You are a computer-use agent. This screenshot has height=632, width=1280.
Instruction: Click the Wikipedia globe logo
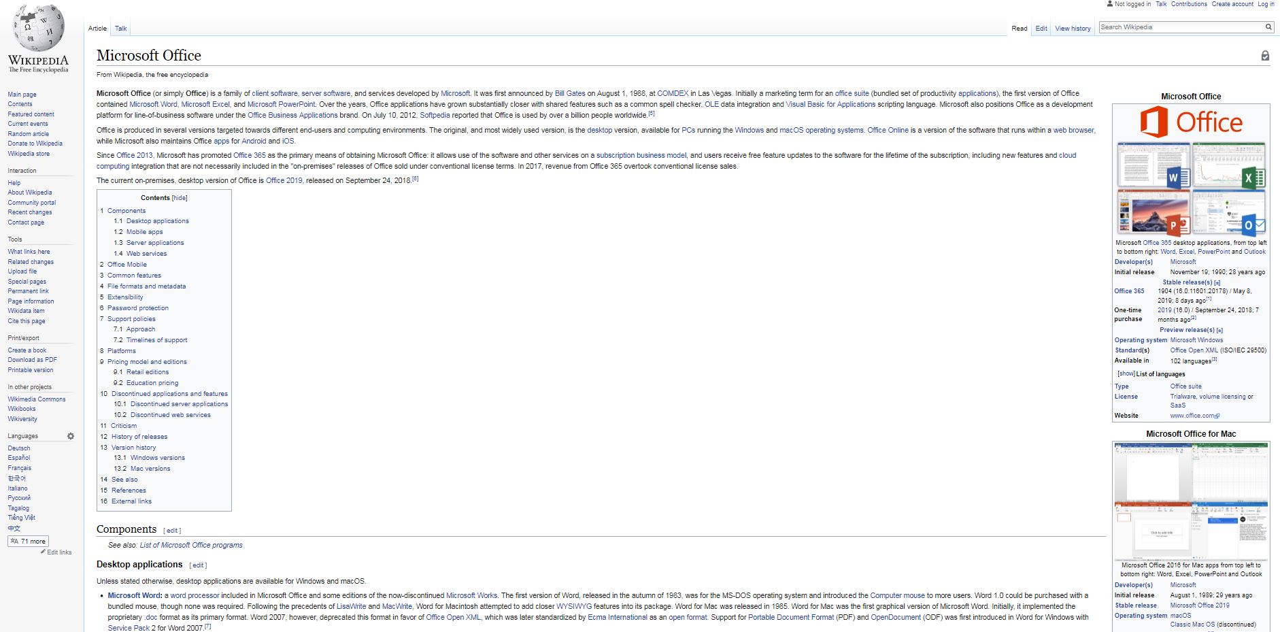[37, 29]
